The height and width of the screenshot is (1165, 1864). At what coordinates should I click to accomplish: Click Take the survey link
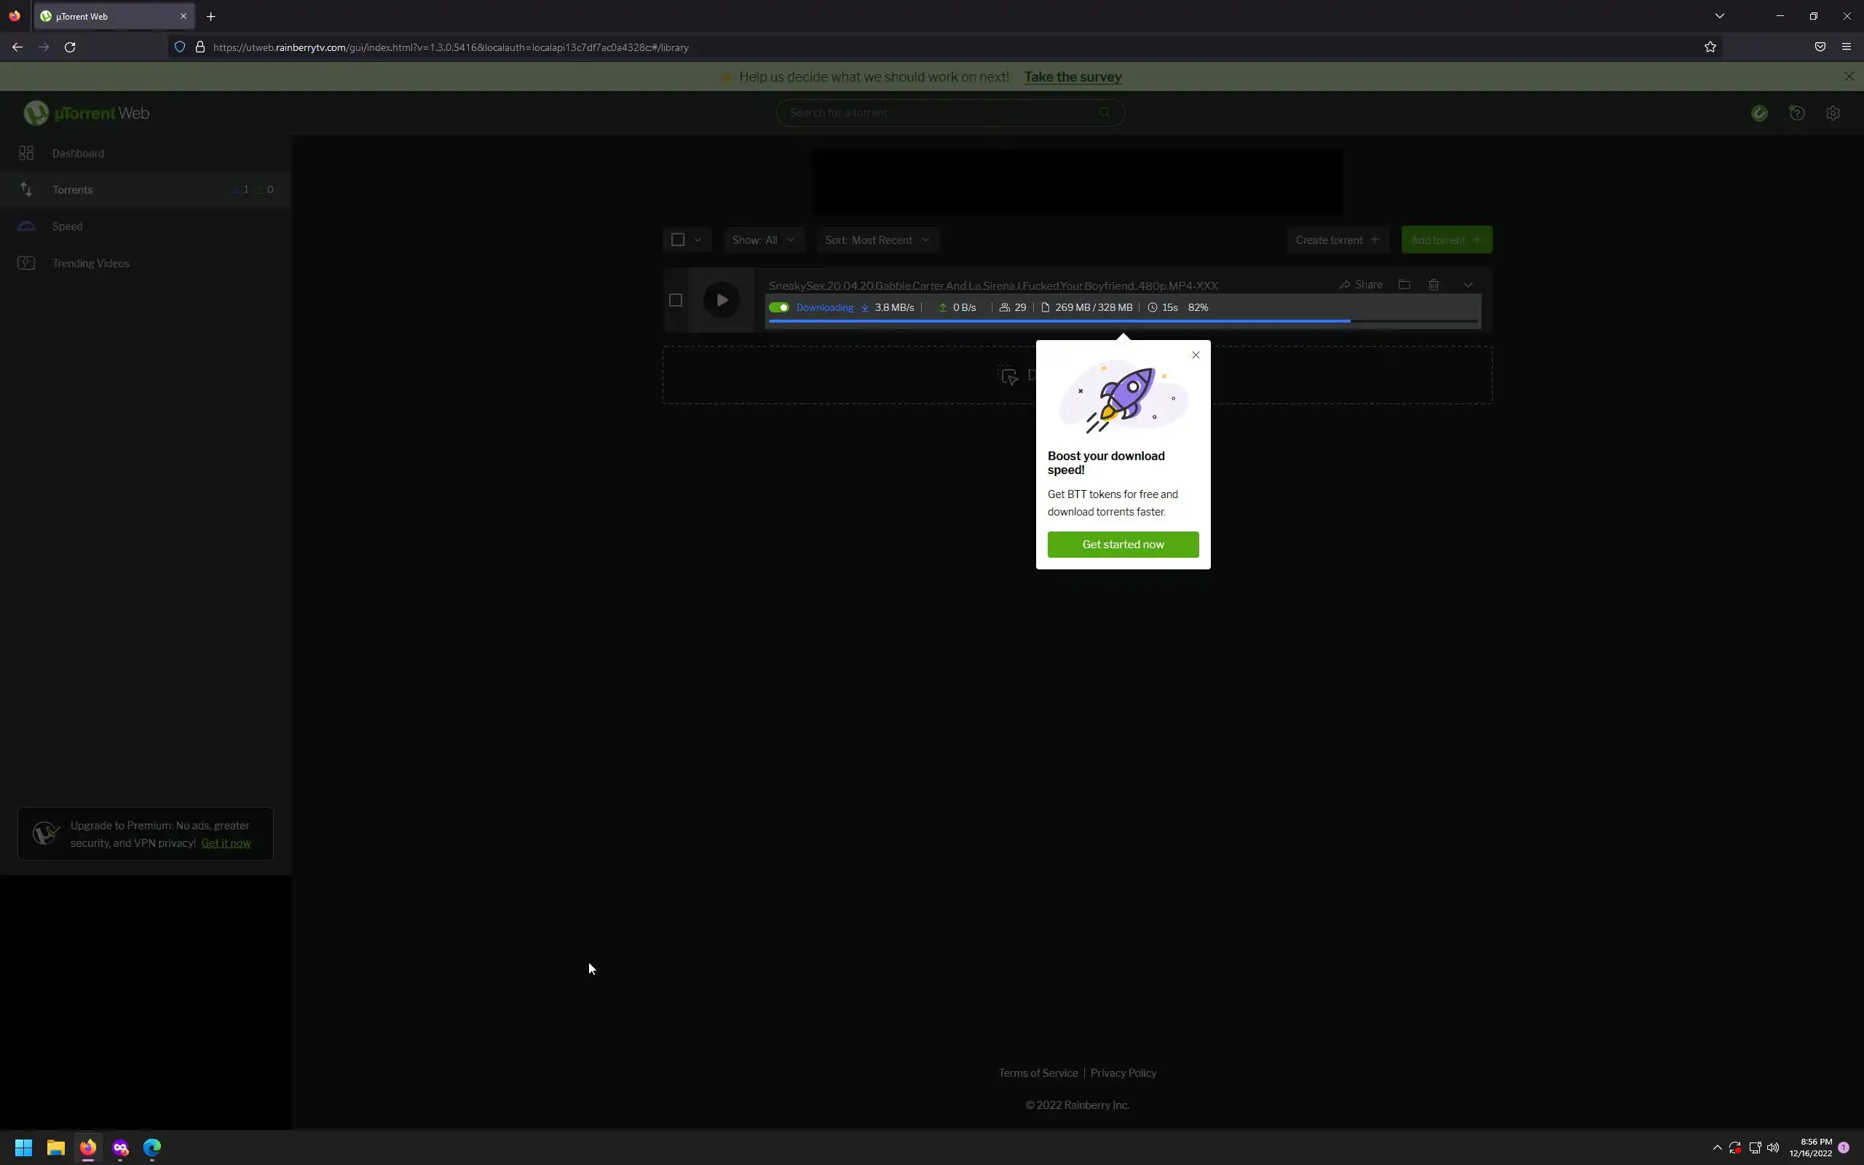1073,77
